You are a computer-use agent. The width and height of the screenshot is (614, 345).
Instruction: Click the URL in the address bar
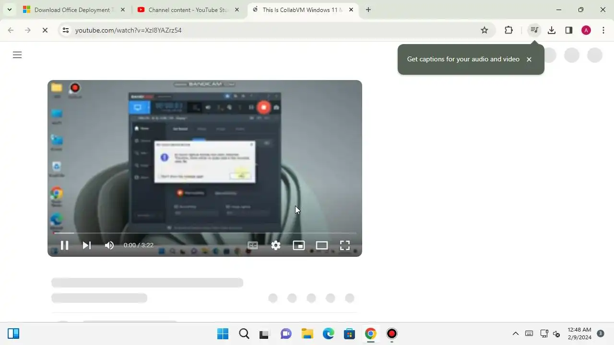(128, 30)
